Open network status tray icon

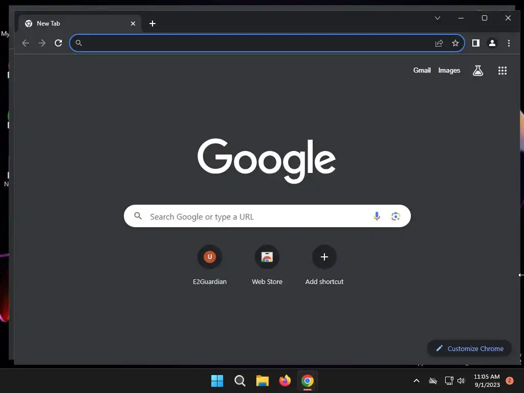coord(449,381)
